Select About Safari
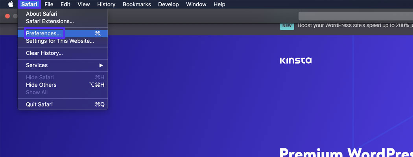 click(41, 14)
